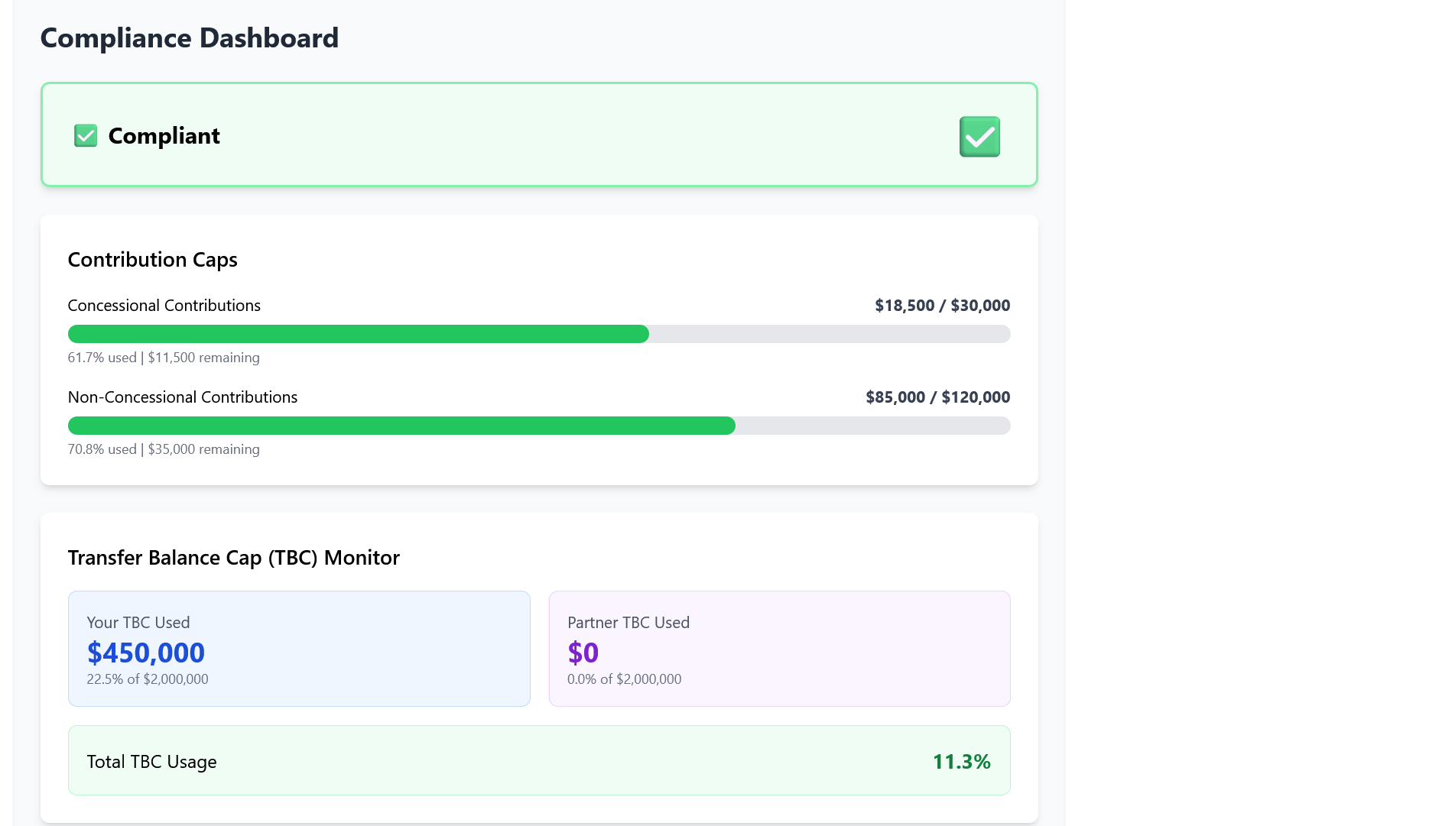Screen dimensions: 1452x826
Task: Select the 11.3% usage percentage
Action: 962,761
